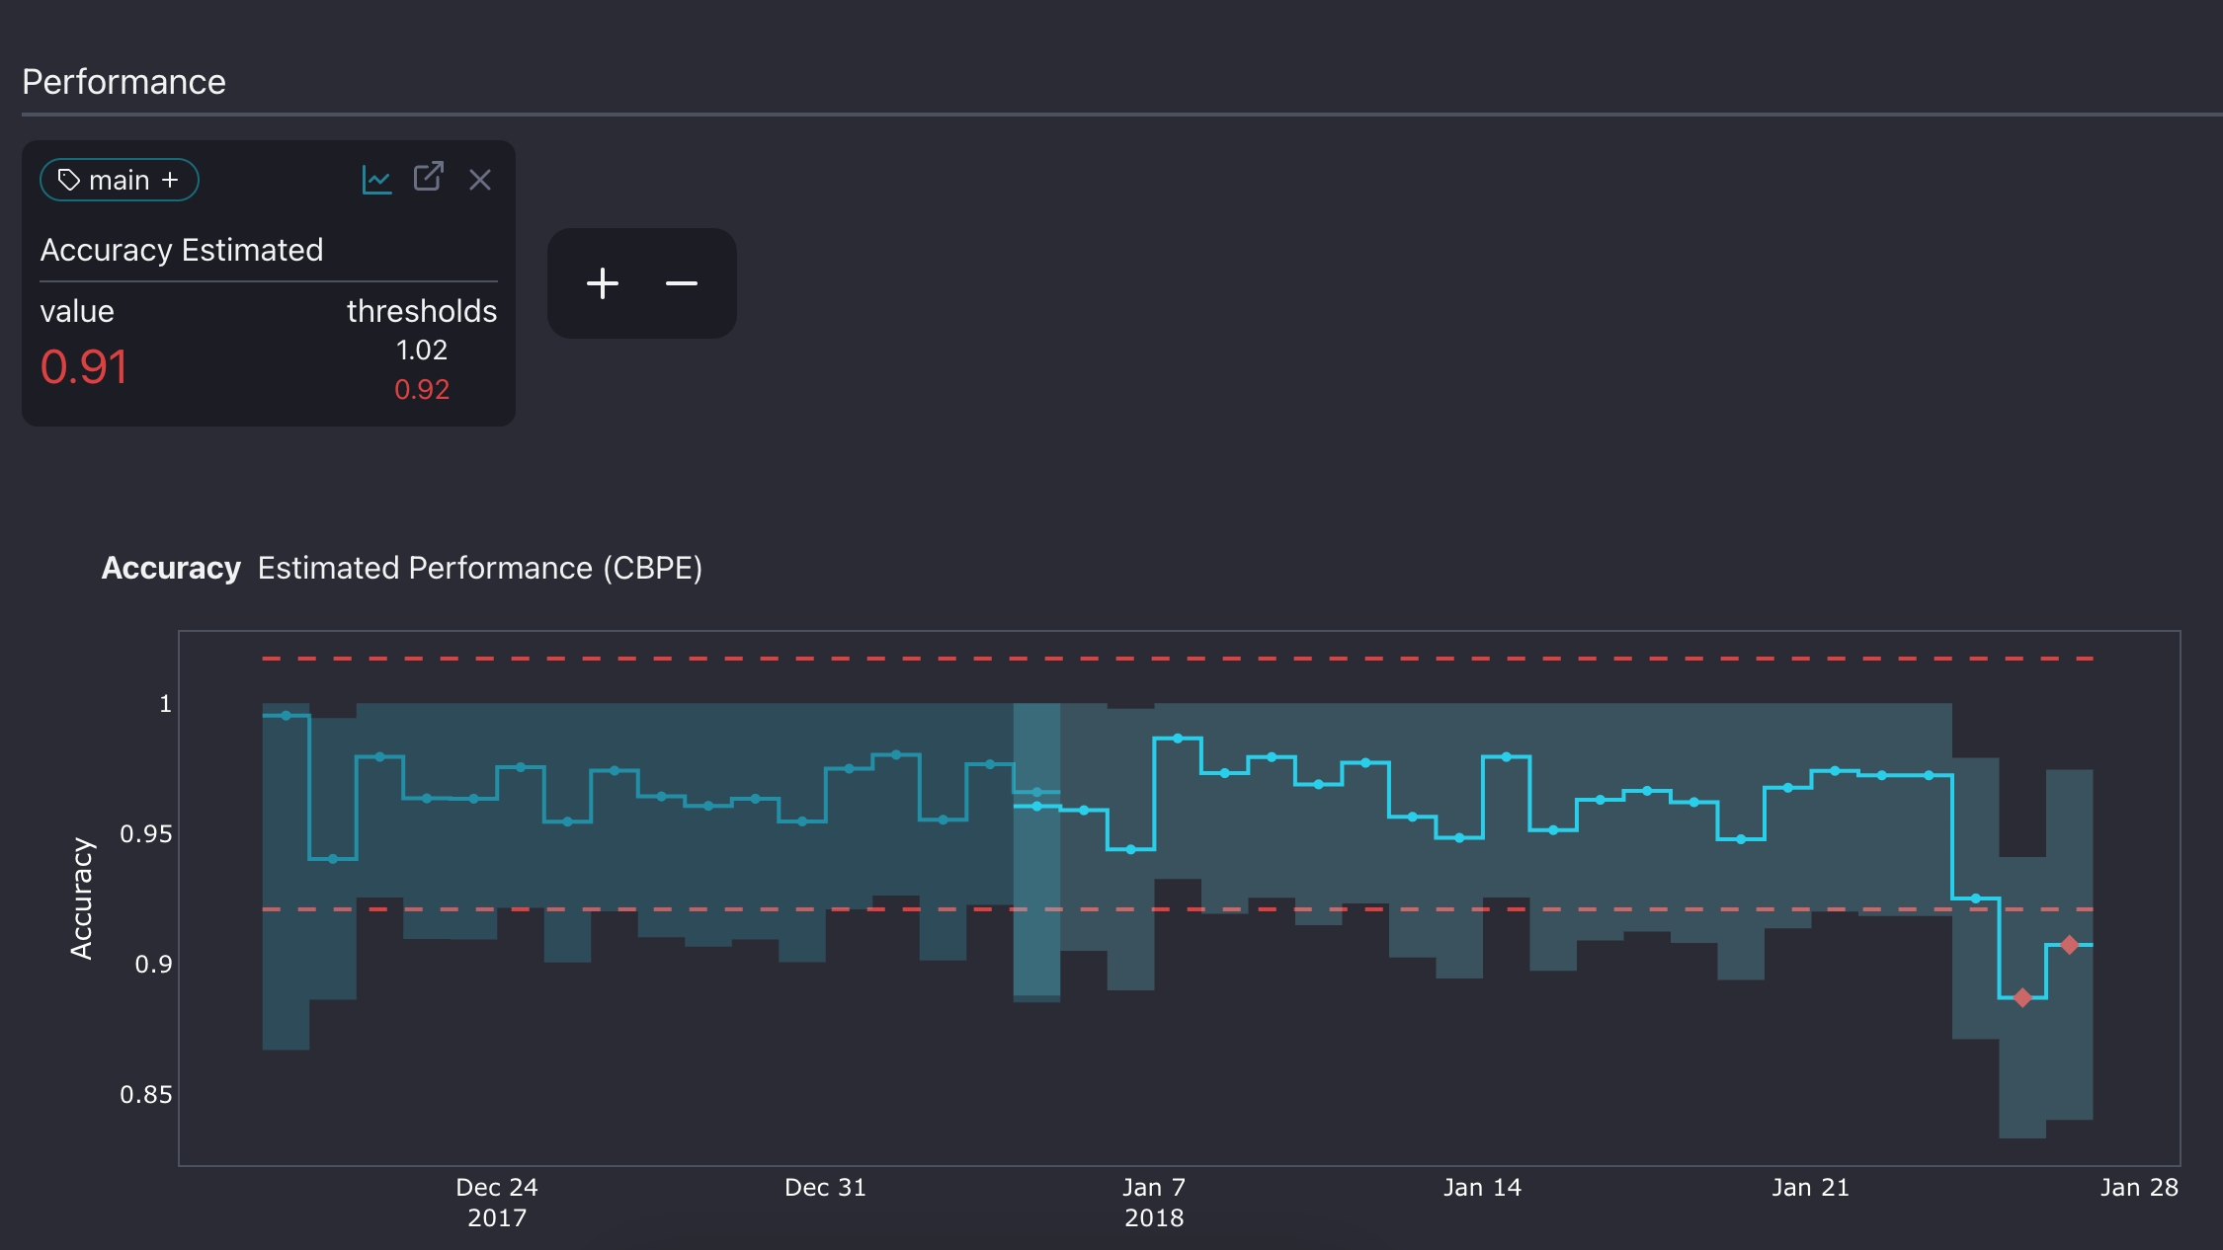Click the Accuracy Estimated card title
The height and width of the screenshot is (1250, 2223).
182,250
